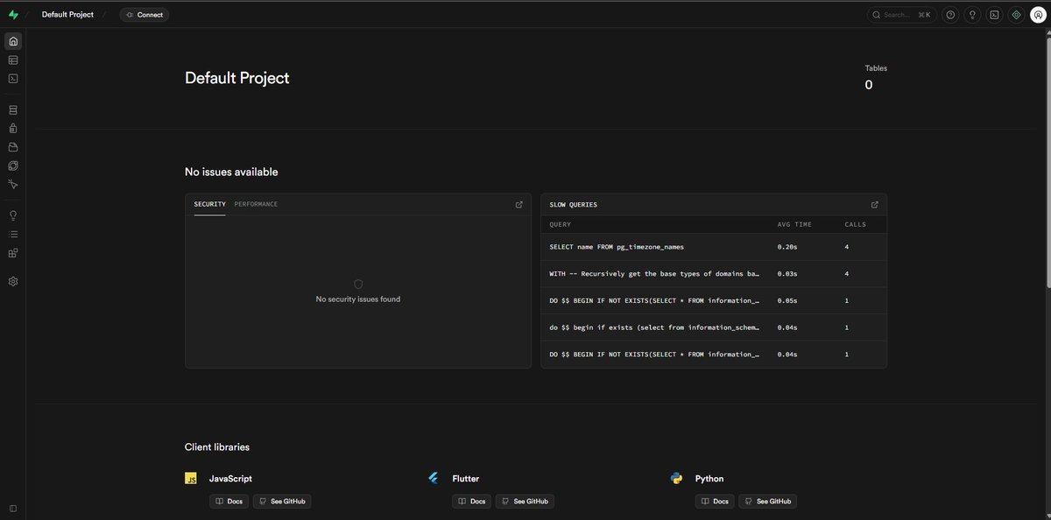This screenshot has width=1051, height=520.
Task: Select the pg_timezone_names query row
Action: (714, 247)
